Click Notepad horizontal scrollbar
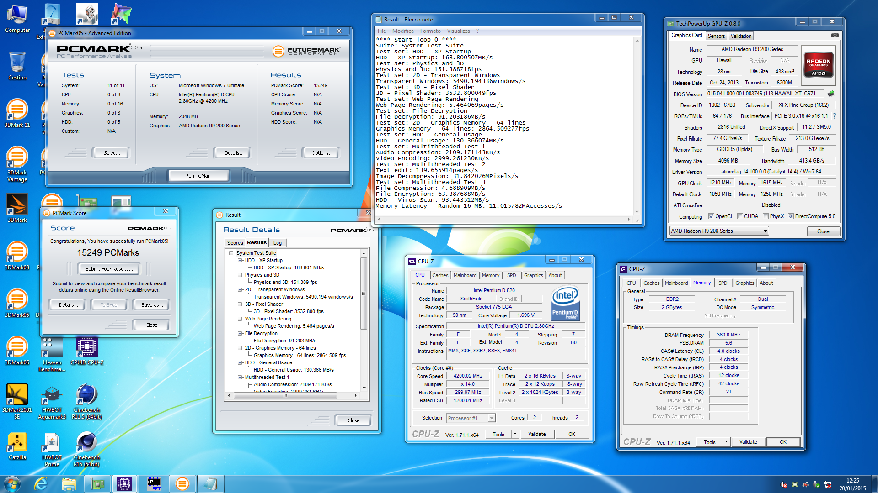Viewport: 878px width, 493px height. [x=504, y=220]
